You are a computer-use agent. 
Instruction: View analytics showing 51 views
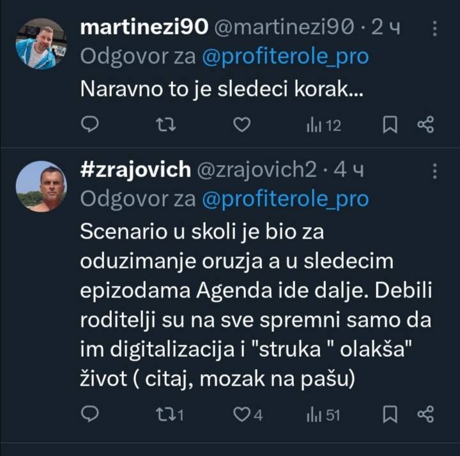pos(324,416)
